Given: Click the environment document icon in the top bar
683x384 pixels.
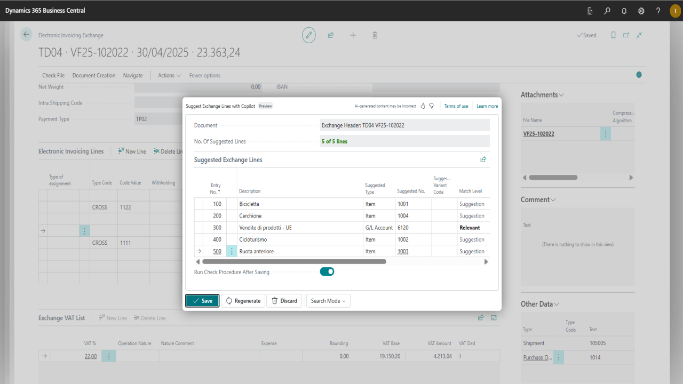Looking at the screenshot, I should tap(590, 11).
